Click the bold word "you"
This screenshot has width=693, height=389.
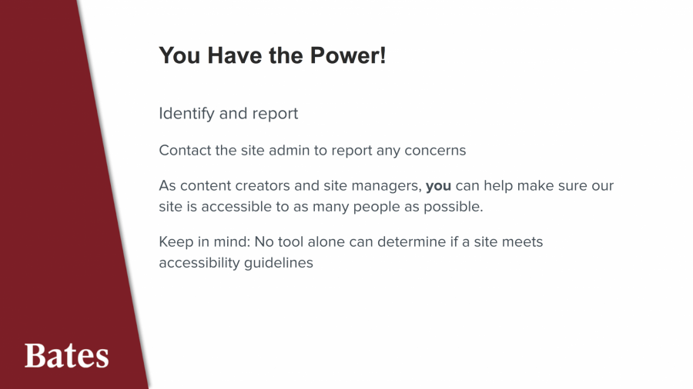438,186
